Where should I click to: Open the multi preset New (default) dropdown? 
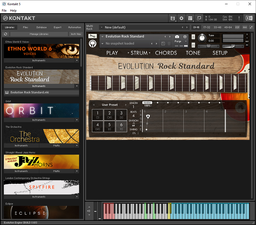click(102, 27)
